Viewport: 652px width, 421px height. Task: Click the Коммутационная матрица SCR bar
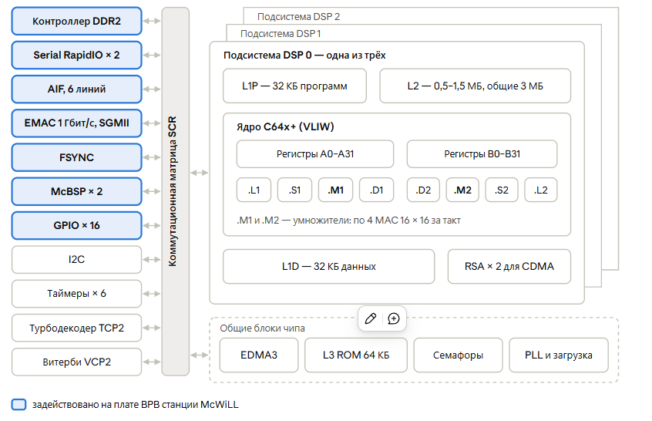tap(175, 191)
